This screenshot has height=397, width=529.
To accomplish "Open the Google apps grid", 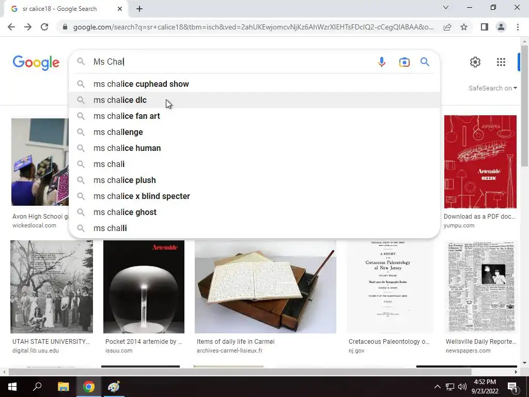I will 501,62.
